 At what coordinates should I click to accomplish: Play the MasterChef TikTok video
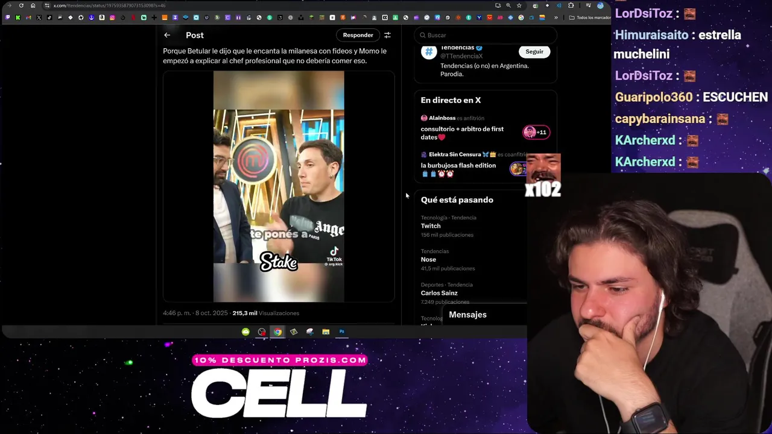pos(279,186)
